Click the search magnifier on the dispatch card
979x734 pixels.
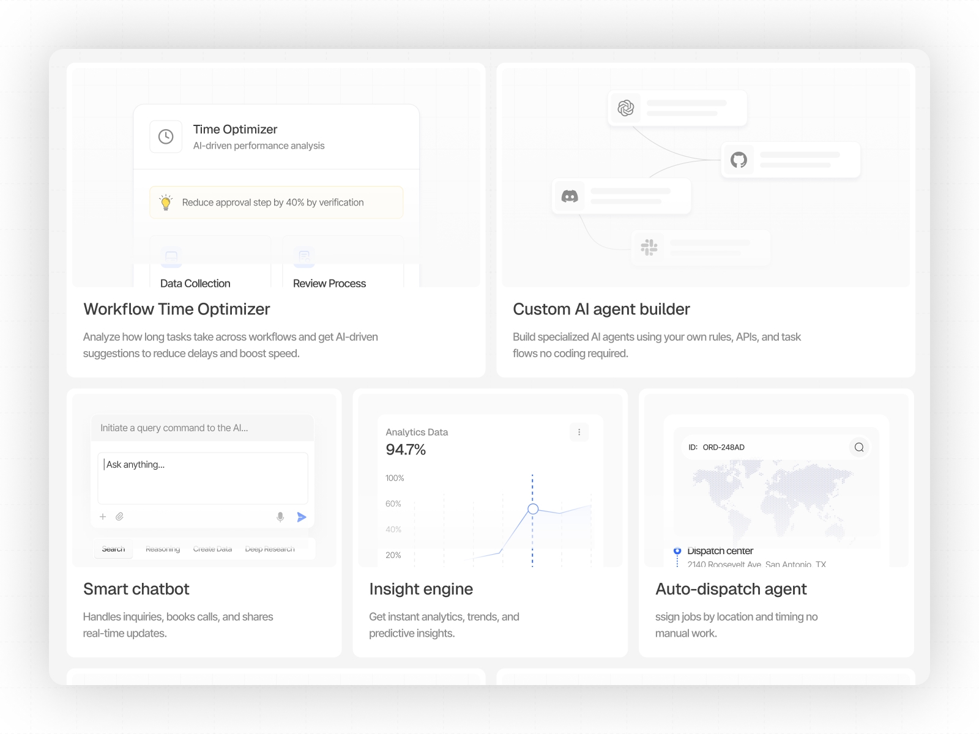click(859, 447)
